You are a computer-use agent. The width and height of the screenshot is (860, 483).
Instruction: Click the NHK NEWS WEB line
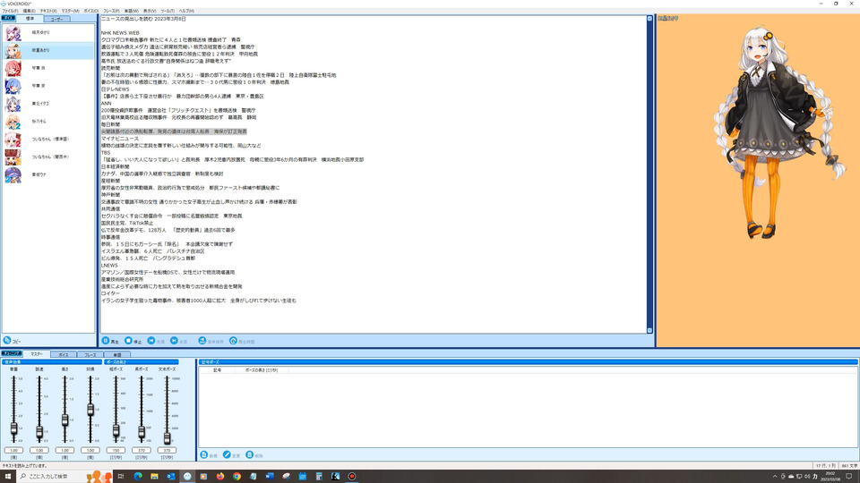pos(120,33)
